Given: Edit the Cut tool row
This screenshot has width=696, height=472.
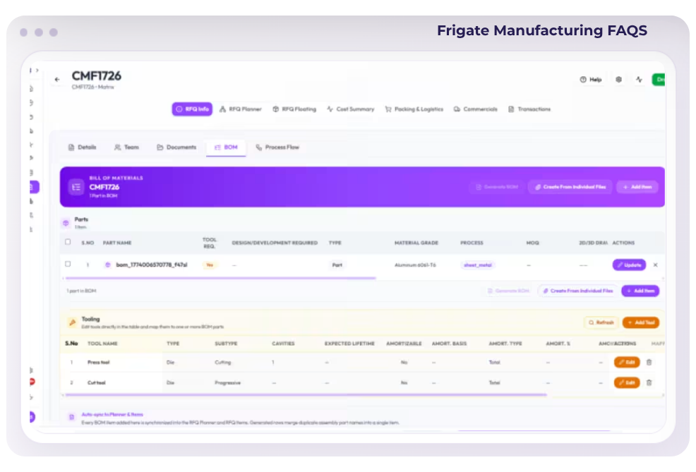Looking at the screenshot, I should pos(627,383).
